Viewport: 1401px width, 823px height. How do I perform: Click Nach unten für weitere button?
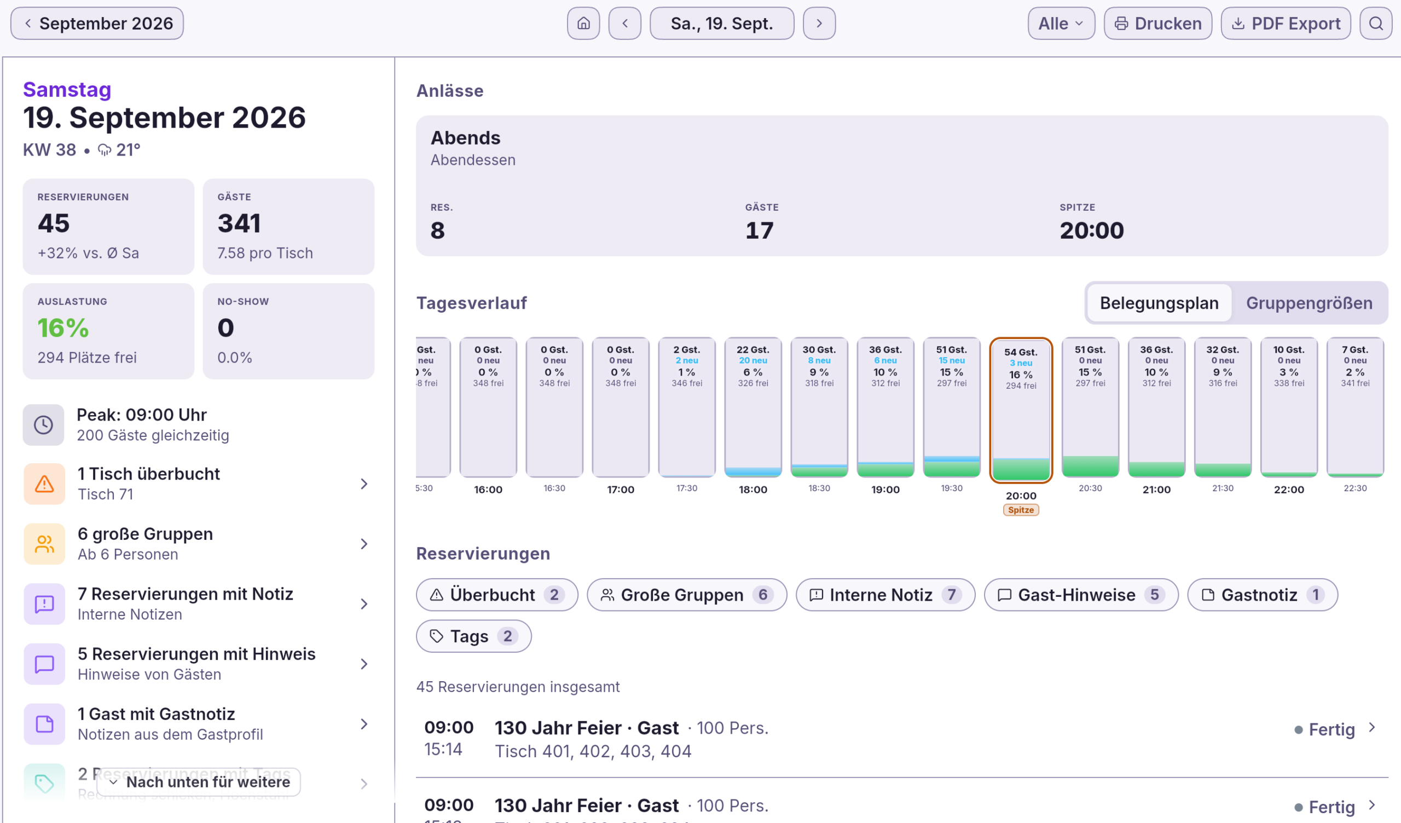[x=199, y=782]
